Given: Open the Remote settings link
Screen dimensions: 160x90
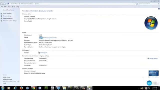Looking at the screenshot, I should click(7, 16).
